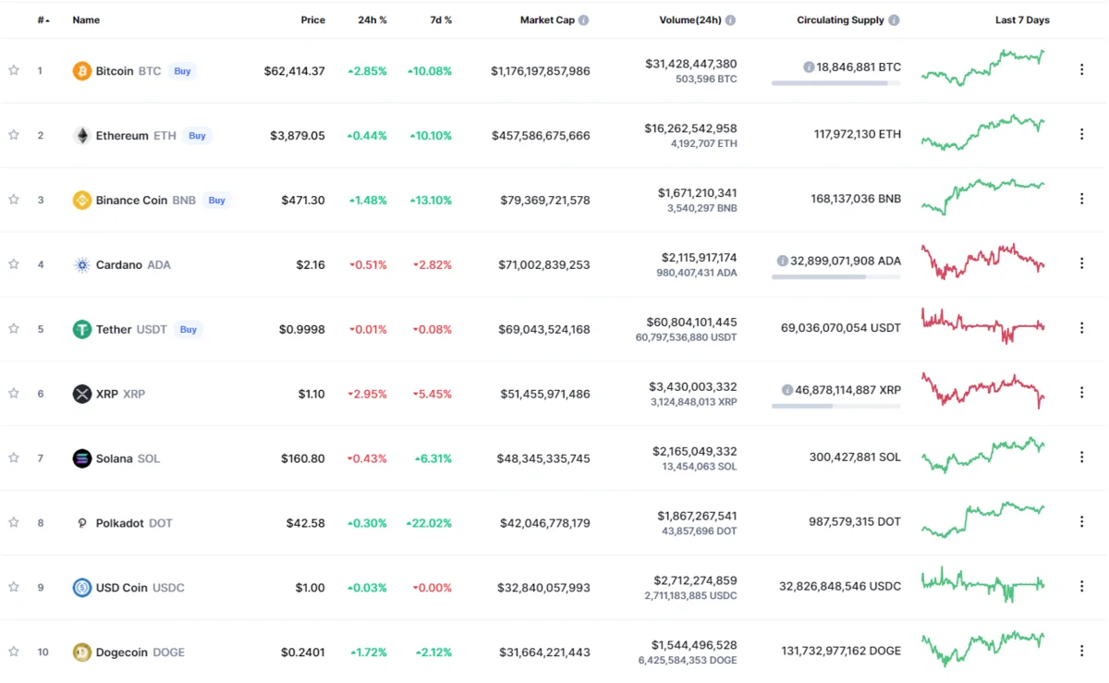Click the Bitcoin logo icon
The width and height of the screenshot is (1109, 683).
click(82, 71)
